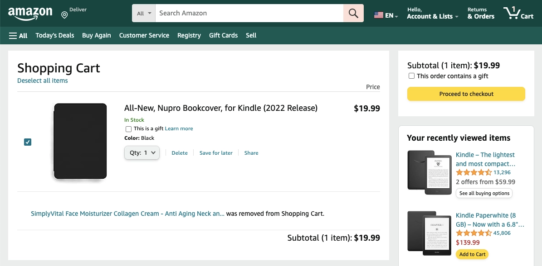Click the star rating for the compact Kindle
The height and width of the screenshot is (266, 542).
coord(474,172)
